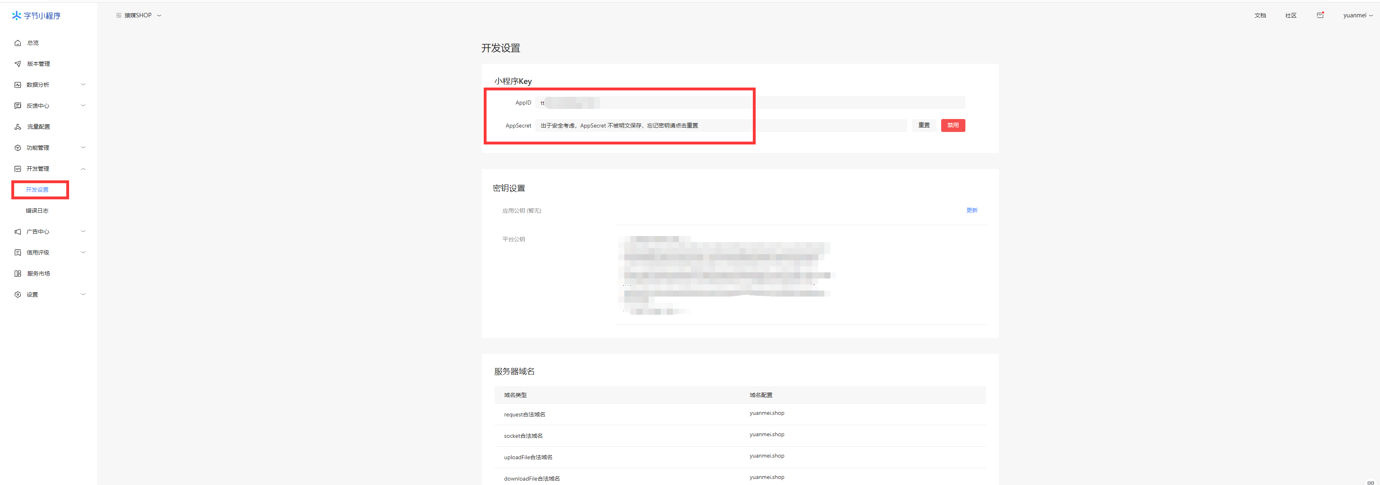
Task: Open the app switcher dropdown at top left
Action: point(139,15)
